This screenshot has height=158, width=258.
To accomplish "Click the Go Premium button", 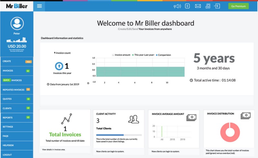I will 238,6.
